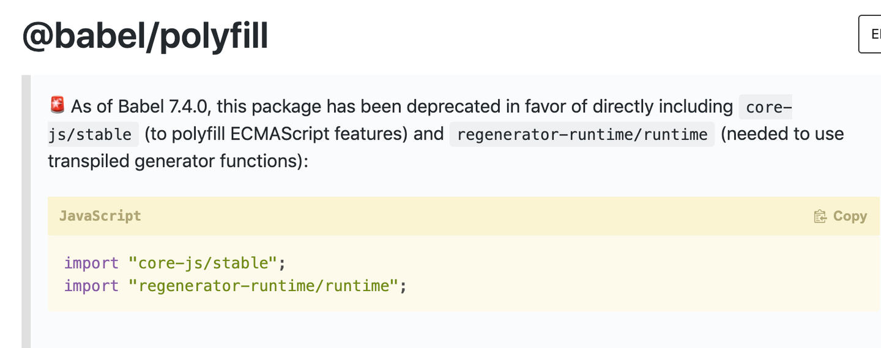881x348 pixels.
Task: Click the yellow code block header bar
Action: 464,216
